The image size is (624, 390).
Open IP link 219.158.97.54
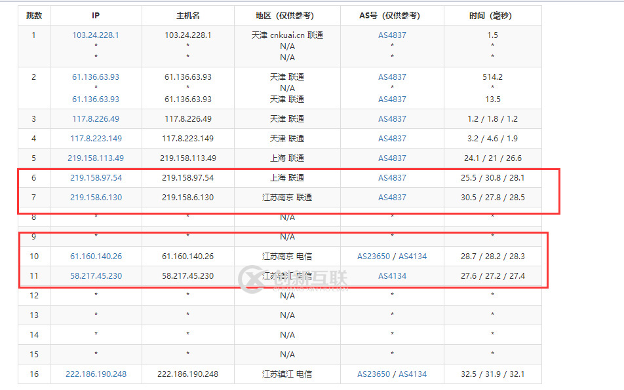[x=96, y=177]
